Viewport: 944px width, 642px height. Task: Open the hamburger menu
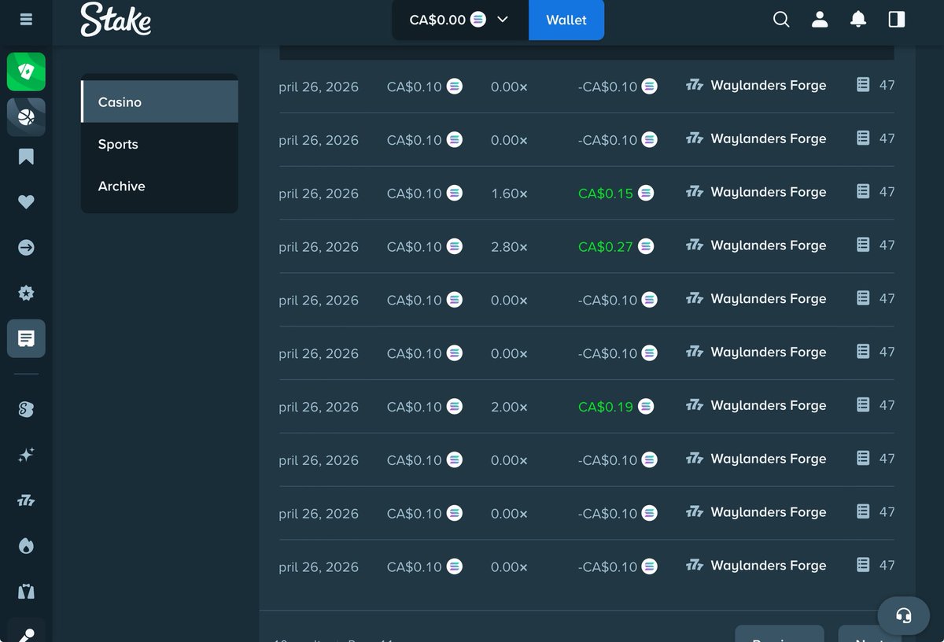(x=26, y=20)
